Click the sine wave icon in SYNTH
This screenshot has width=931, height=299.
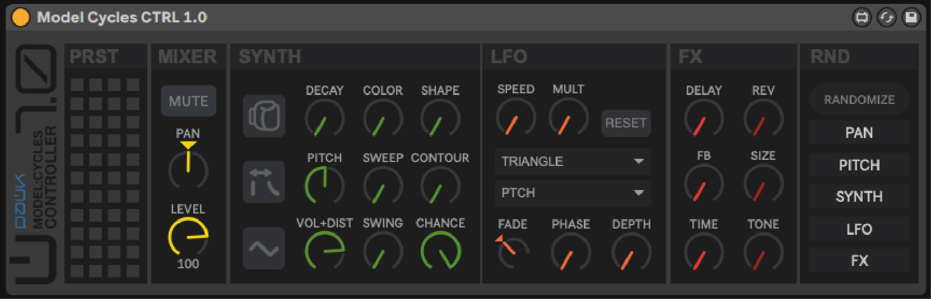coord(264,248)
